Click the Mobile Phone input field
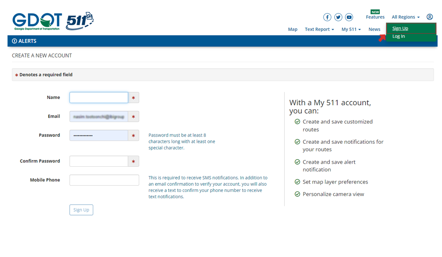Screen dimensions: 442x257 pyautogui.click(x=104, y=180)
